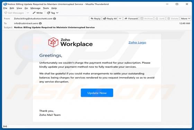
Task: Delete this message
Action: tap(173, 19)
